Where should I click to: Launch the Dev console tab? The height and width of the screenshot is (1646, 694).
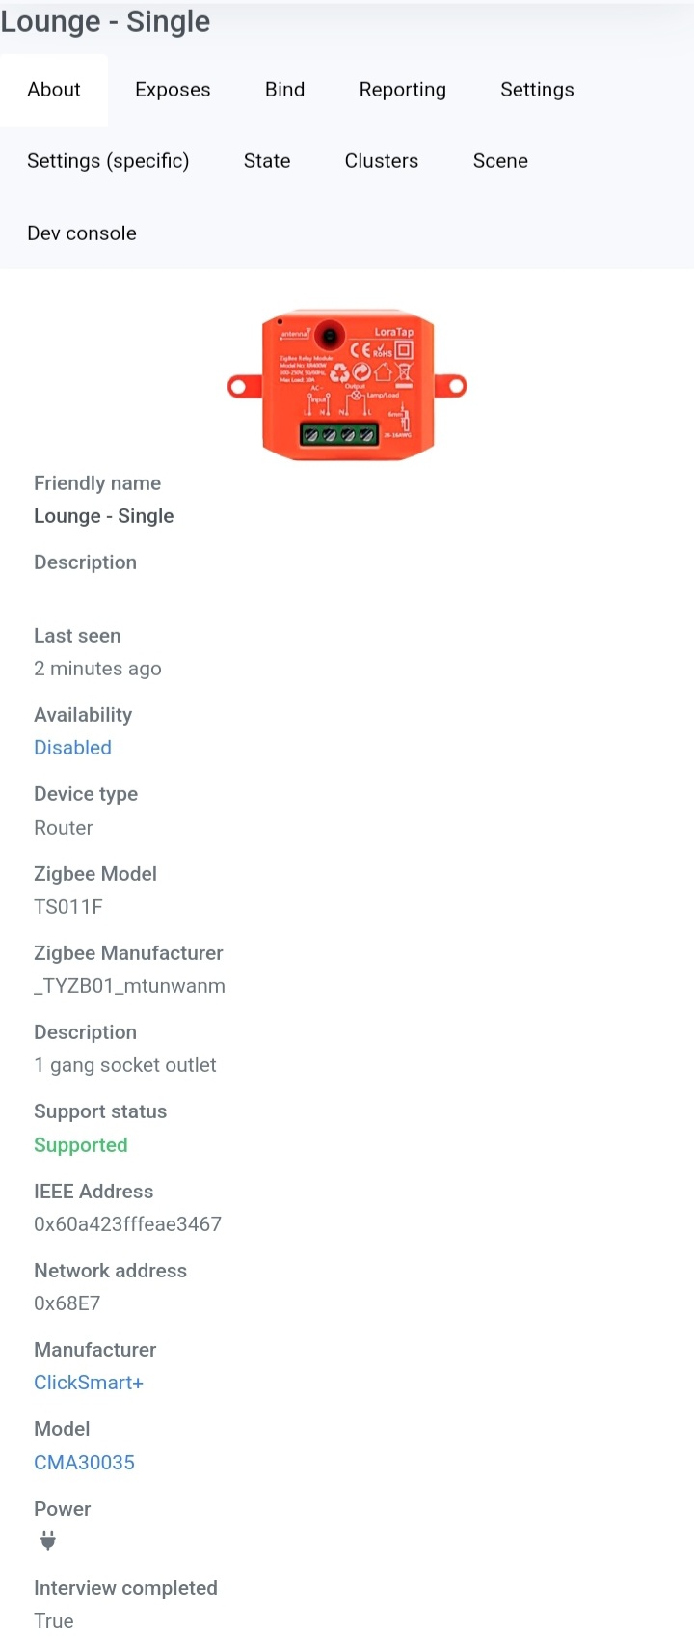pyautogui.click(x=82, y=233)
